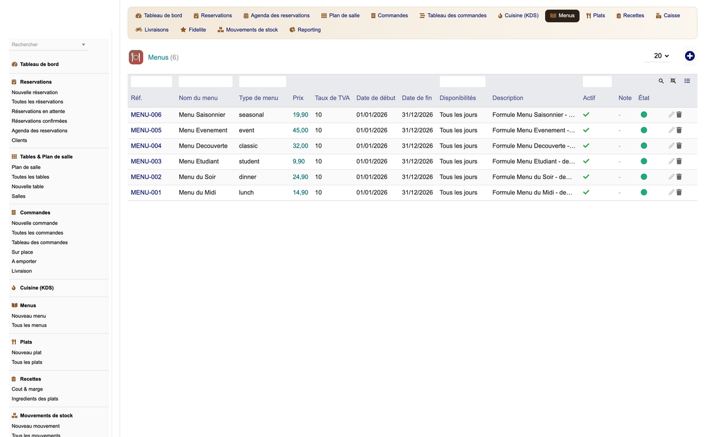
Task: Click the Reservations icon in the sidebar
Action: (14, 82)
